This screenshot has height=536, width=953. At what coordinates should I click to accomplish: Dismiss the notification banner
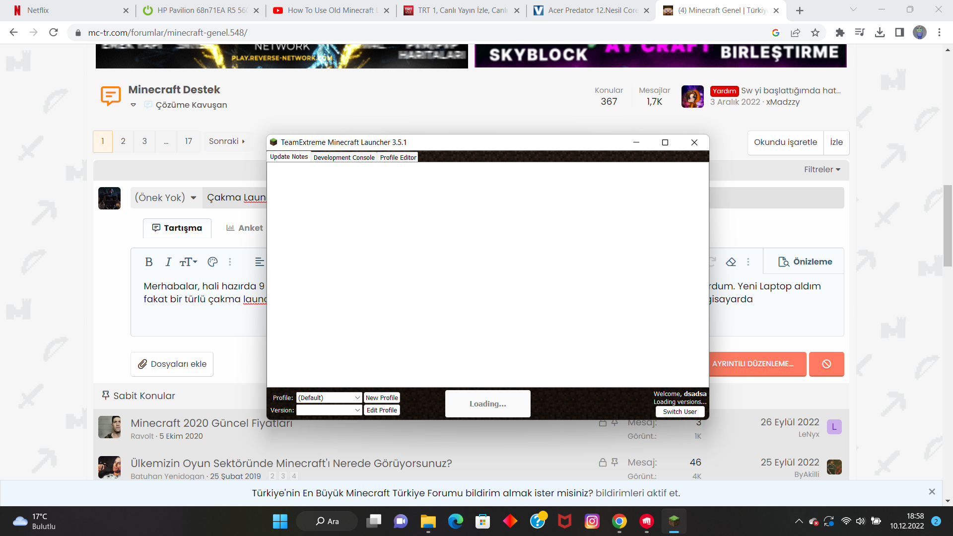pos(932,491)
